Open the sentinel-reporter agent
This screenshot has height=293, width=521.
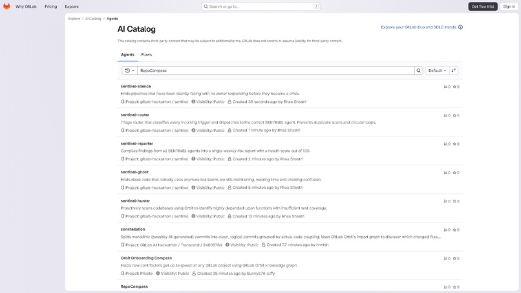tap(136, 144)
